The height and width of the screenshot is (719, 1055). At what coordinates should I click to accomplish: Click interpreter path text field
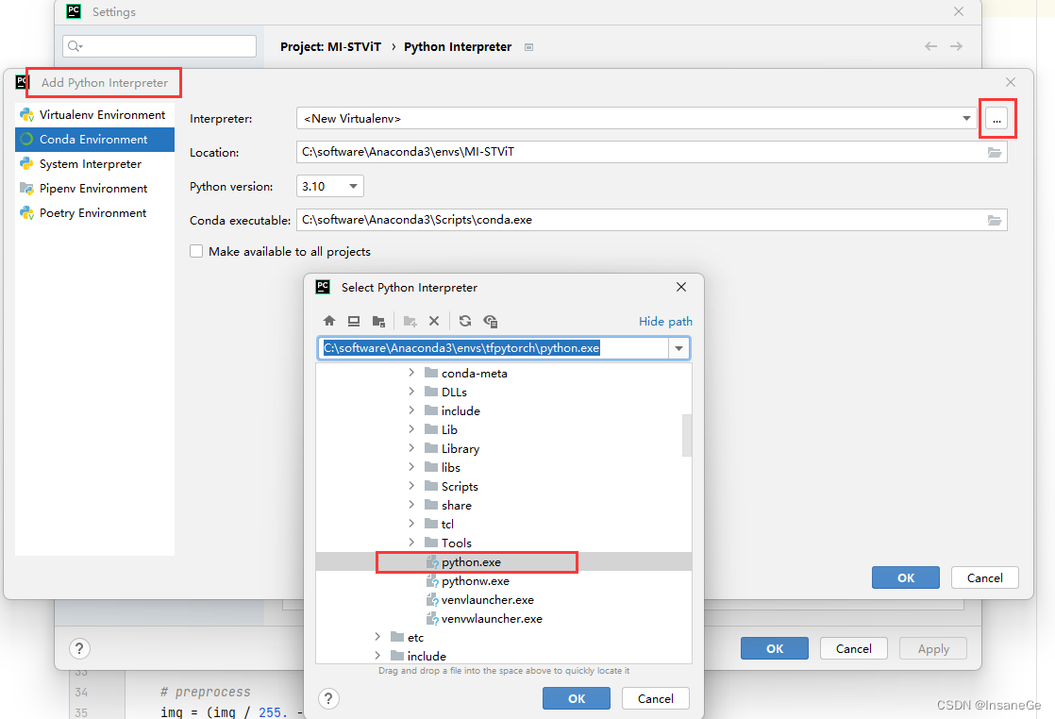(x=494, y=348)
